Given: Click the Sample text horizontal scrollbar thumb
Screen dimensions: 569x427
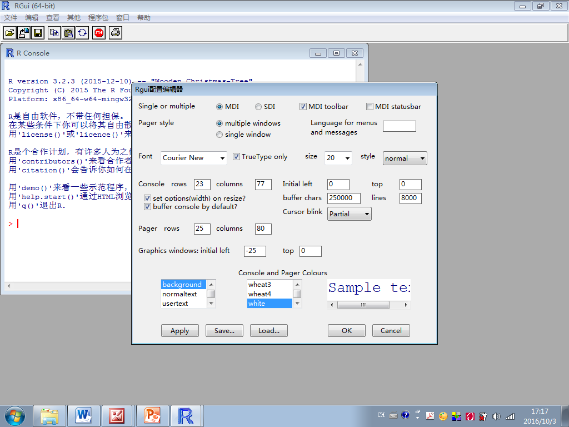Looking at the screenshot, I should [363, 305].
